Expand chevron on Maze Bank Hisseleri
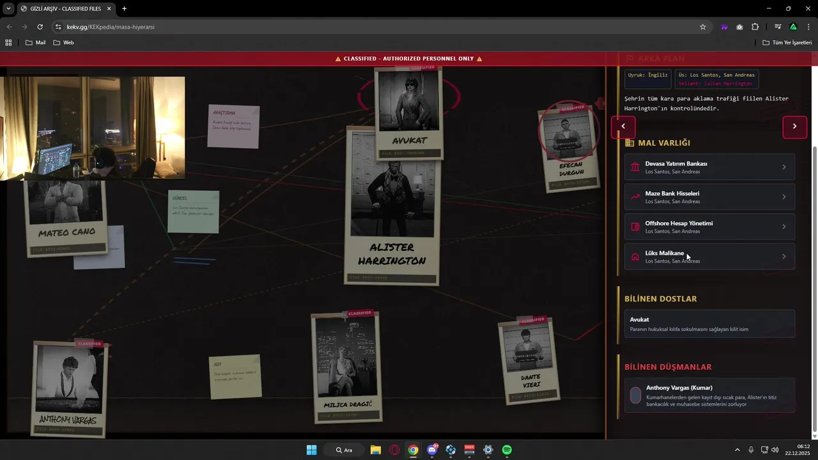Image resolution: width=818 pixels, height=460 pixels. point(784,197)
